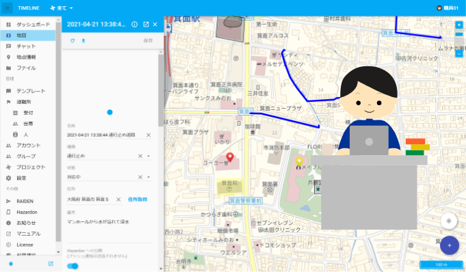The image size is (466, 272).
Task: Open 地点情報 in the sidebar
Action: point(27,57)
